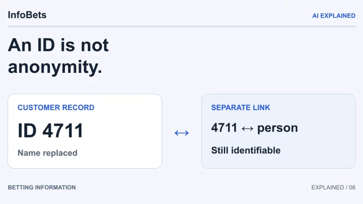This screenshot has width=363, height=204.
Task: Select the light blue Separate Link card
Action: [278, 131]
